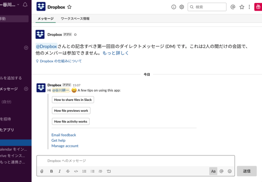262x182 pixels.
Task: Insert inline code formatting
Action: pyautogui.click(x=76, y=171)
